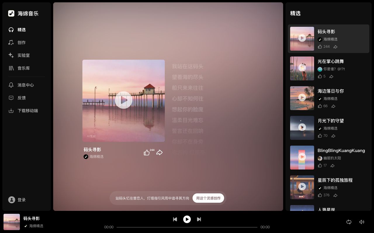Select the 实验室 sidebar icon
This screenshot has height=233, width=374.
tap(11, 55)
